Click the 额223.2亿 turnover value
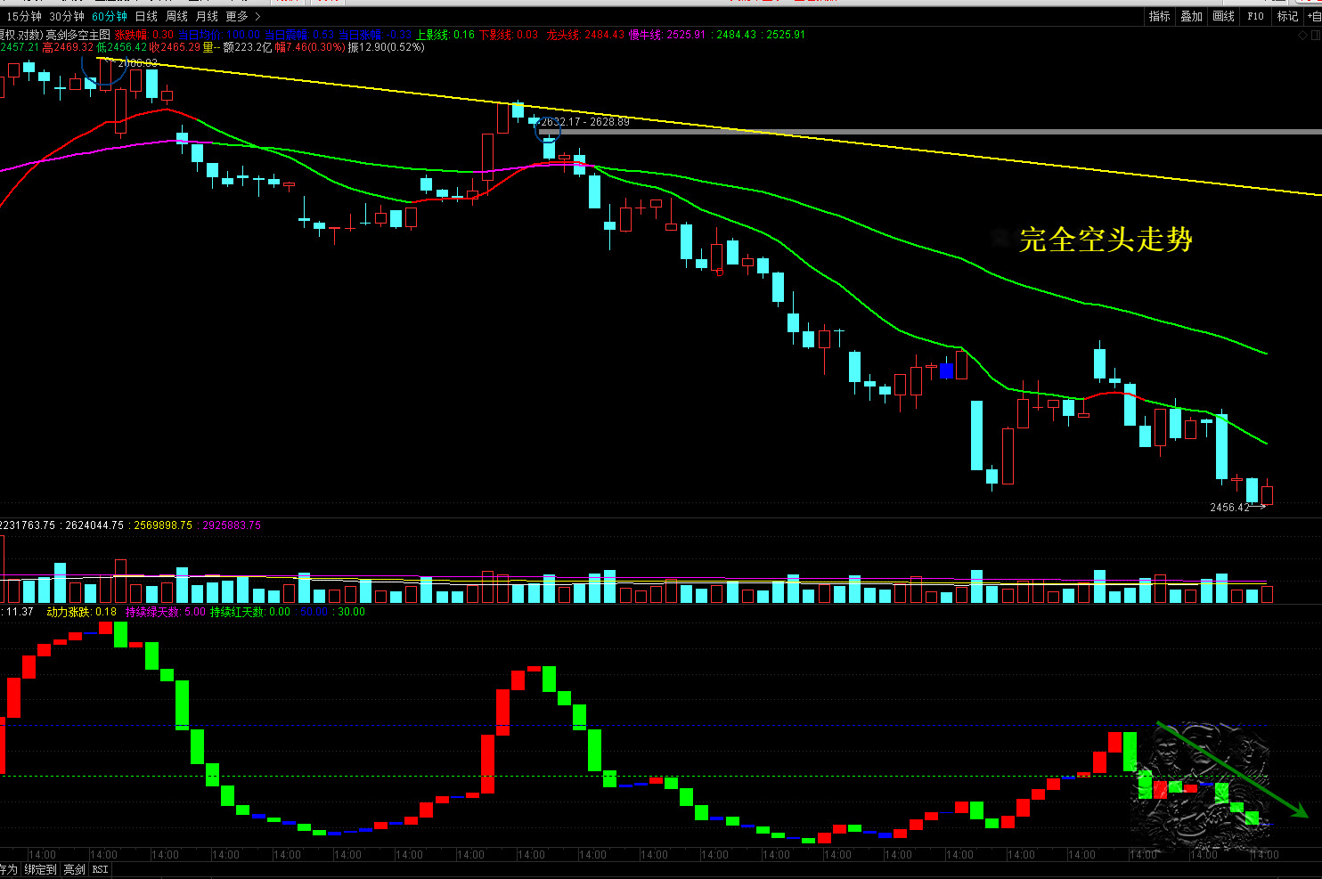Image resolution: width=1322 pixels, height=879 pixels. click(x=248, y=47)
